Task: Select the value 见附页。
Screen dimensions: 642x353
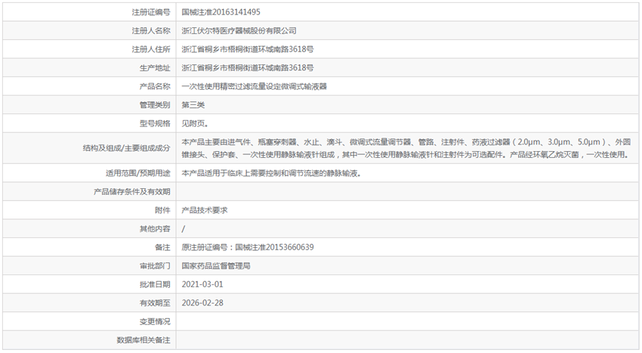Action: 196,123
